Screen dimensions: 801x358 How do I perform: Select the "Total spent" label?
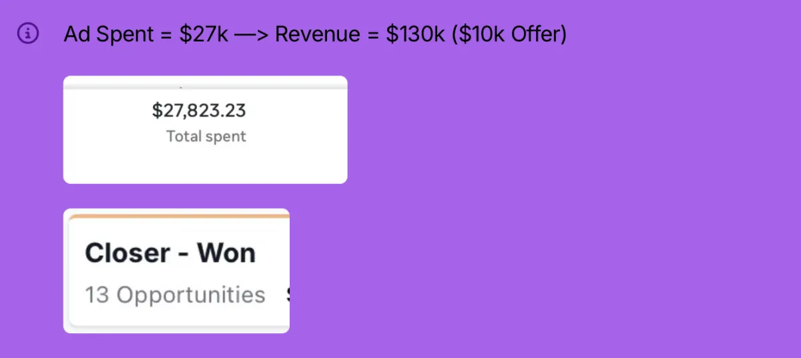[206, 137]
